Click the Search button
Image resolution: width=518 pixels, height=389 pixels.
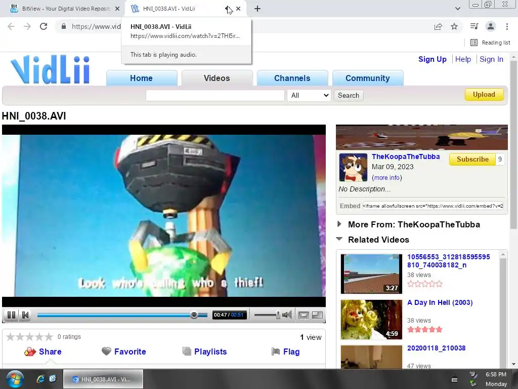pos(349,96)
